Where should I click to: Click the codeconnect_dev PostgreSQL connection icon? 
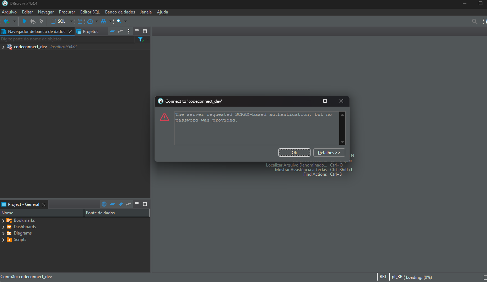click(10, 47)
